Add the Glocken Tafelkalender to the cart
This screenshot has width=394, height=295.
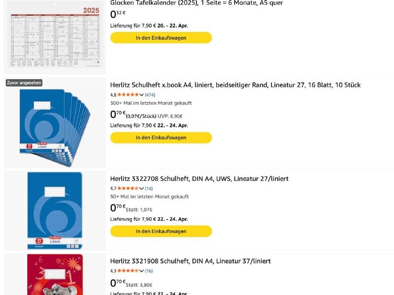coord(161,38)
